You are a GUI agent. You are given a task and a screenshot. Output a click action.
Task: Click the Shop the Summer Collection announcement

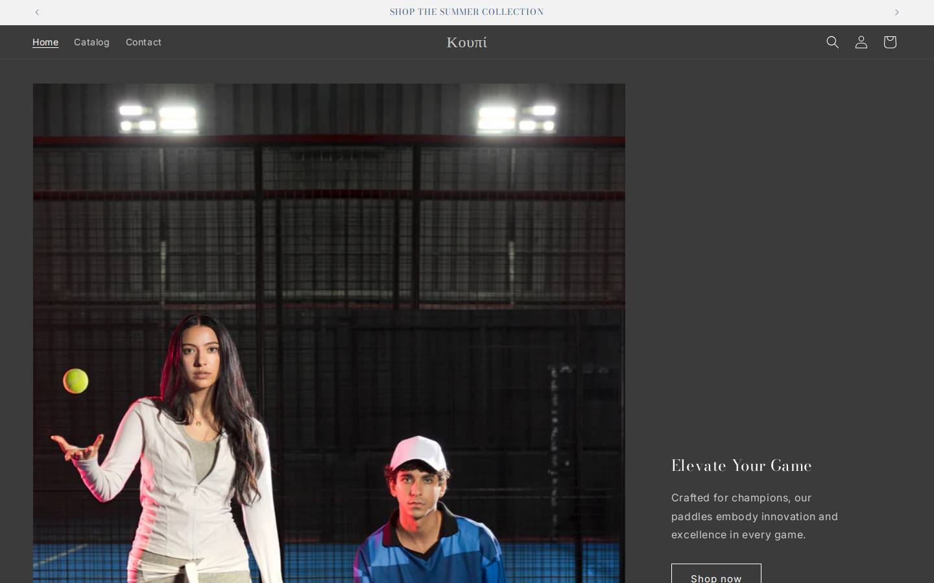pyautogui.click(x=466, y=12)
